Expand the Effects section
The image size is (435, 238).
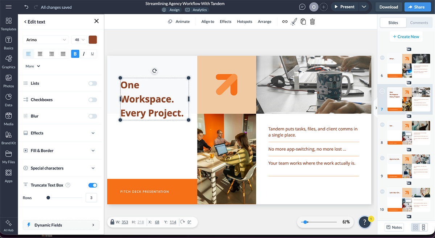60,133
